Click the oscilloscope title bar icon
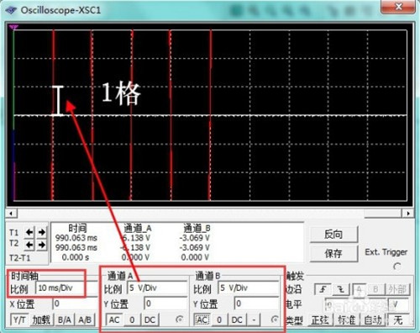The image size is (420, 333). point(11,10)
